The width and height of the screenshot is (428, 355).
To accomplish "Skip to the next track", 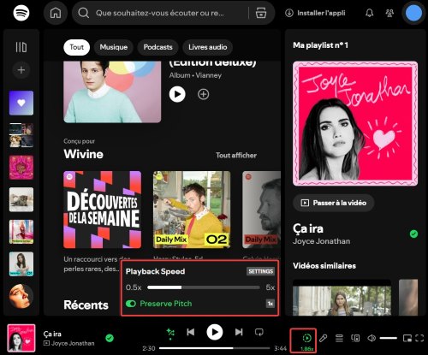I will (239, 332).
